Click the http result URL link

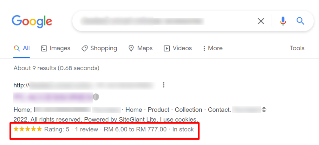pyautogui.click(x=84, y=85)
